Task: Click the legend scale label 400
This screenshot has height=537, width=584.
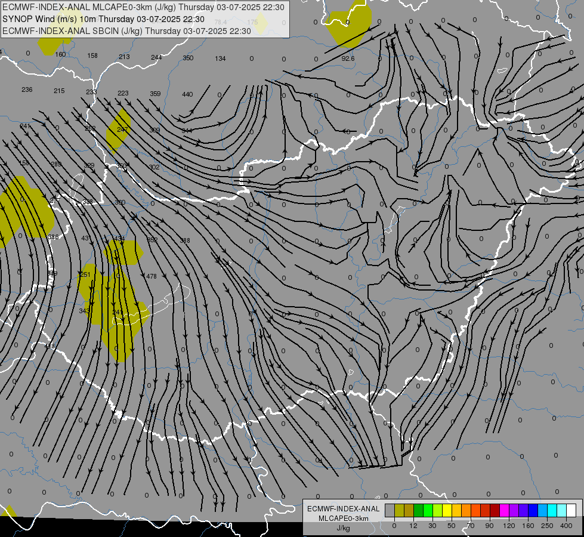Action: click(566, 526)
